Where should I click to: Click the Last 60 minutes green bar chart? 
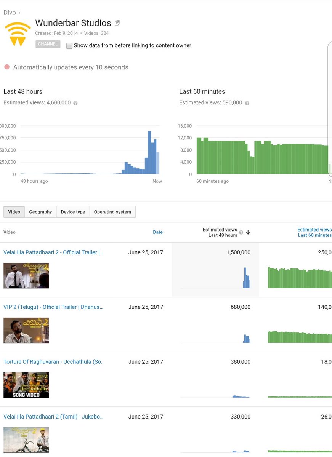point(264,156)
